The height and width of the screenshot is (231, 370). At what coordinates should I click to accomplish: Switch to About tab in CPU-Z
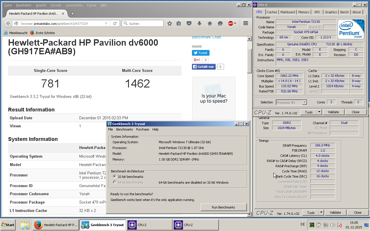(x=356, y=12)
